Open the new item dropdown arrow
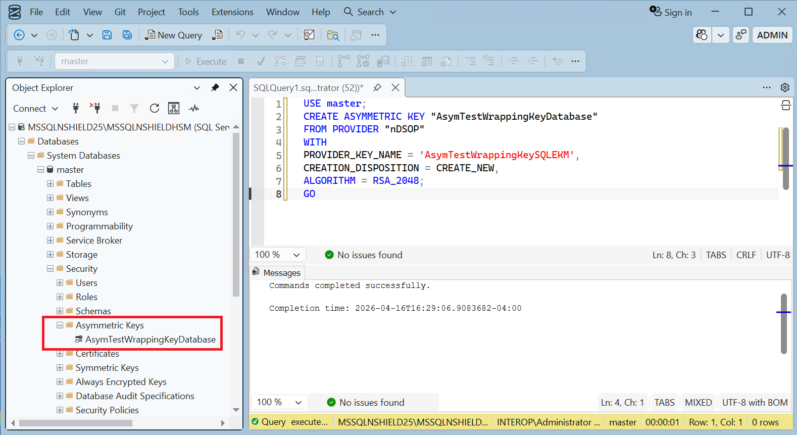Viewport: 797px width, 435px height. coord(90,35)
